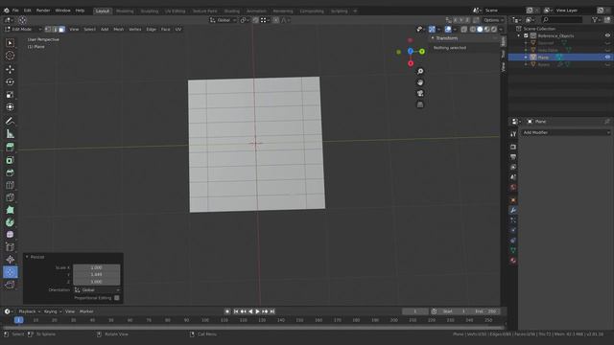This screenshot has width=614, height=345.
Task: Toggle the camera view icon
Action: (x=420, y=94)
